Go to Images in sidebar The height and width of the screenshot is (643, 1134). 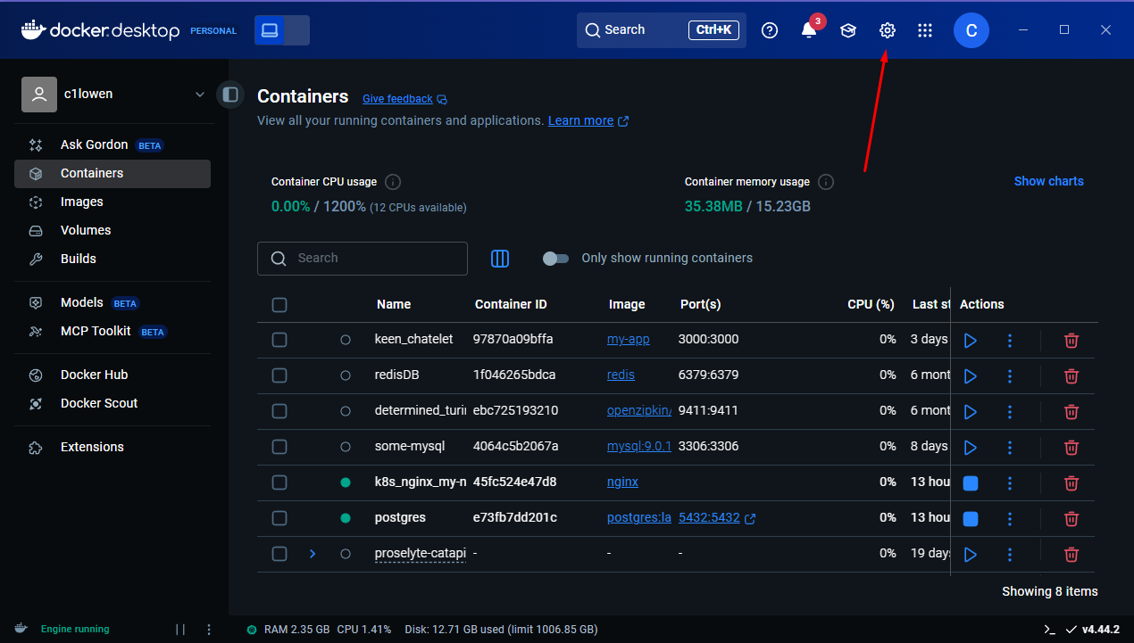click(82, 202)
